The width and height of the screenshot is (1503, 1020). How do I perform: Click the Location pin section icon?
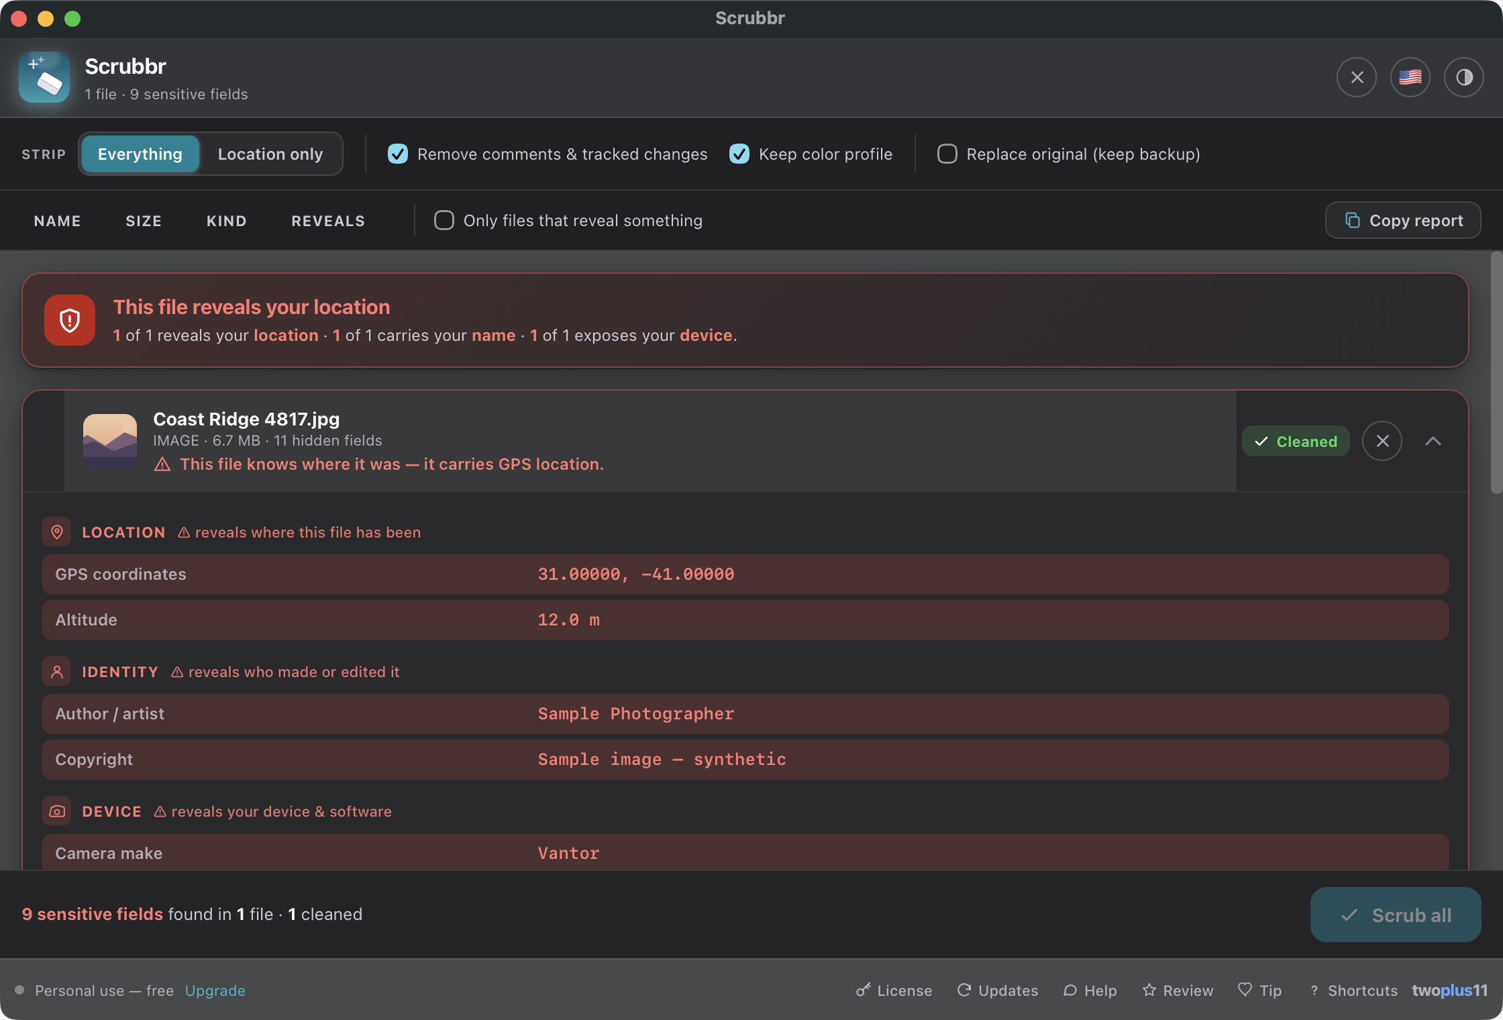(57, 532)
